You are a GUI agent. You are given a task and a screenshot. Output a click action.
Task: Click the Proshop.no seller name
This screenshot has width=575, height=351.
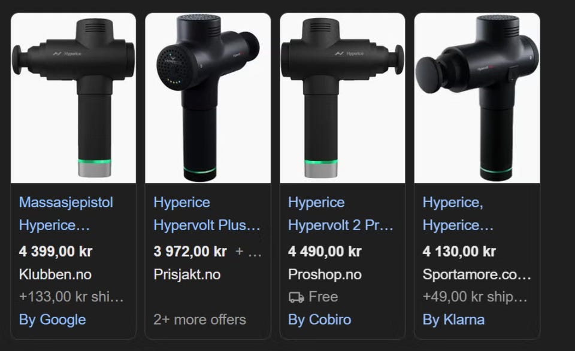pos(325,274)
